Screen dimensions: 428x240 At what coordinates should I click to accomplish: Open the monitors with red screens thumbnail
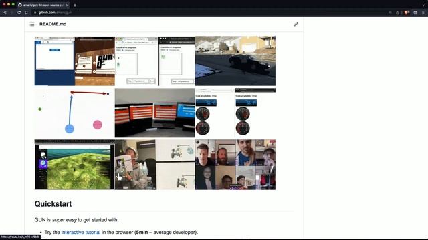coord(154,113)
